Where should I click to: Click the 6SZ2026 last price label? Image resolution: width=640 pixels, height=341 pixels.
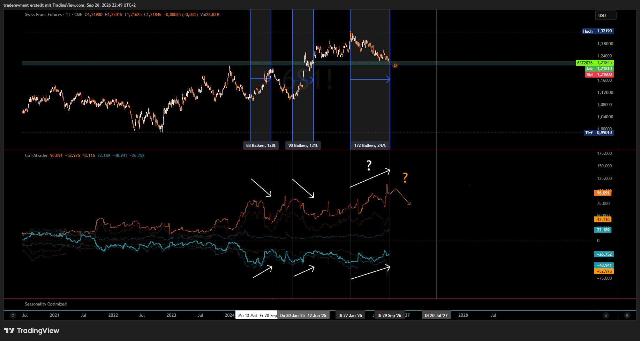tap(595, 63)
